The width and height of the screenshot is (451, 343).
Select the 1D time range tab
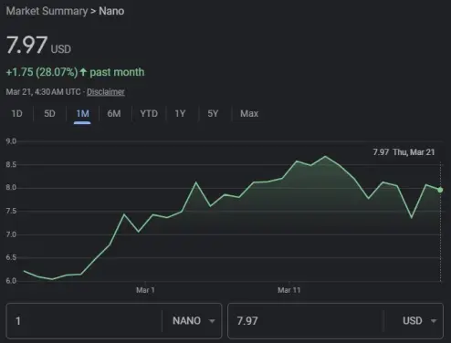tap(16, 114)
